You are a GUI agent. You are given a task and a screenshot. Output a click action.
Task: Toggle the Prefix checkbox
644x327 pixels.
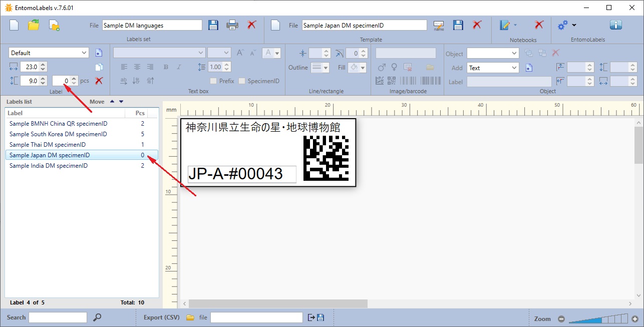click(x=214, y=81)
